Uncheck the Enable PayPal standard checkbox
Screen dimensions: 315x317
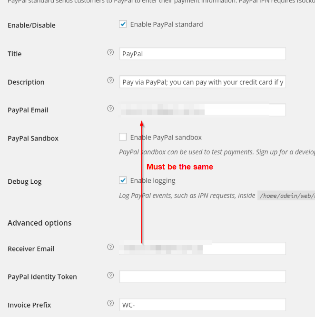coord(123,24)
